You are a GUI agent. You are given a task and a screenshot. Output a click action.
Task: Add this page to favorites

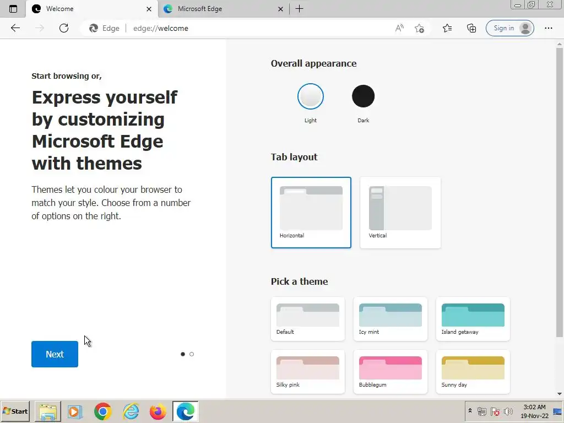(x=419, y=28)
